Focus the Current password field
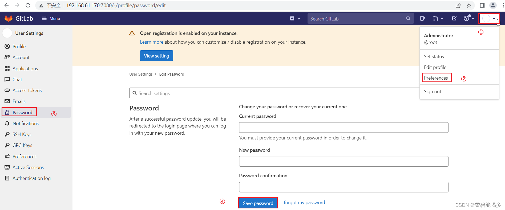Image resolution: width=505 pixels, height=210 pixels. [344, 127]
